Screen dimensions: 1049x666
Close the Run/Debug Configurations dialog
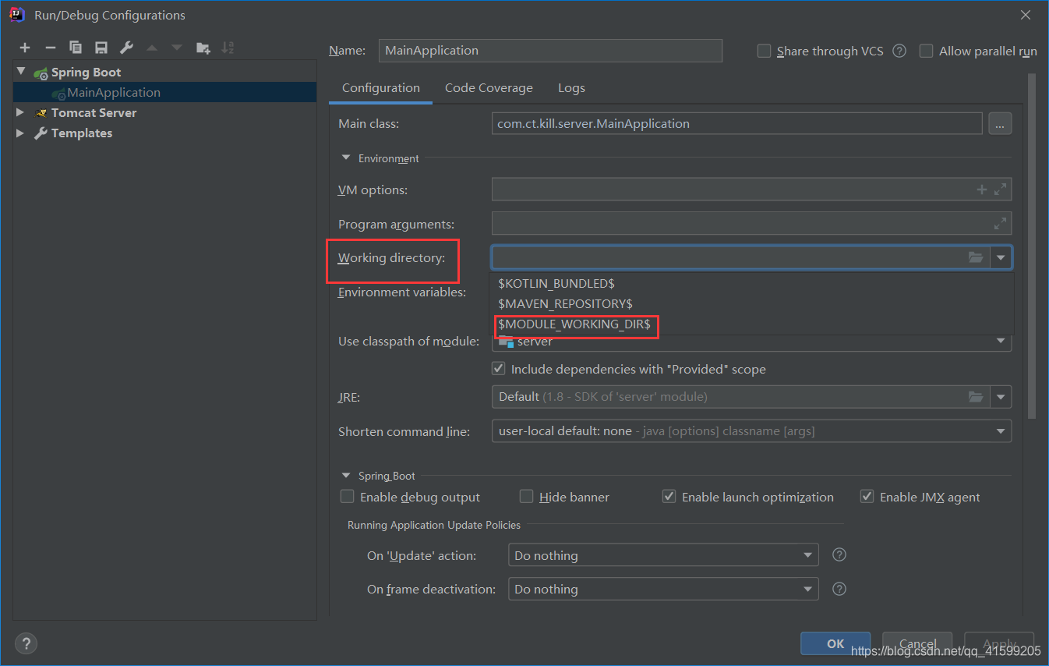click(x=1025, y=15)
